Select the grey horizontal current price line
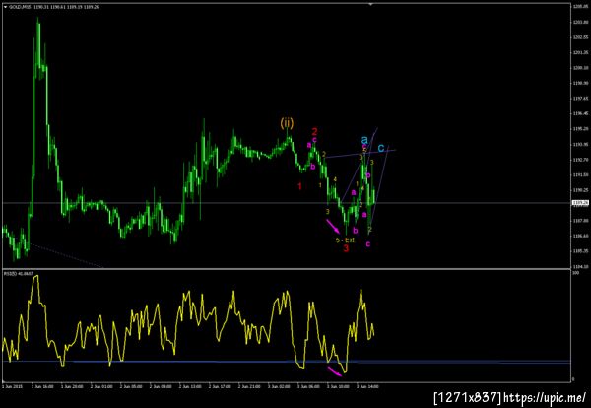Screen dimensions: 591x408 tap(287, 203)
